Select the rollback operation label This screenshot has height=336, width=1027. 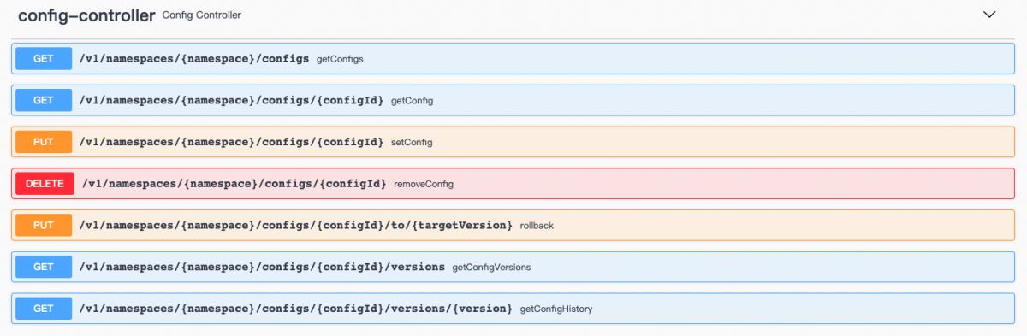(x=537, y=226)
